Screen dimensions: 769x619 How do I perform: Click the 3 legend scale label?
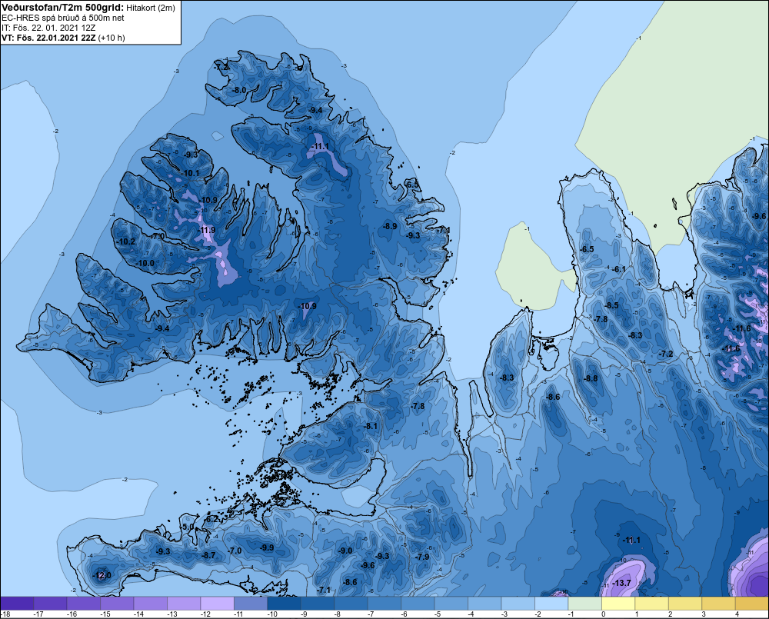[x=704, y=614]
